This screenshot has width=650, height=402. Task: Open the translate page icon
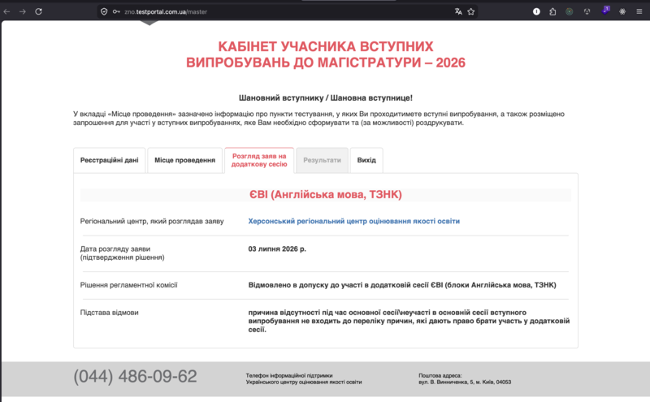[458, 11]
